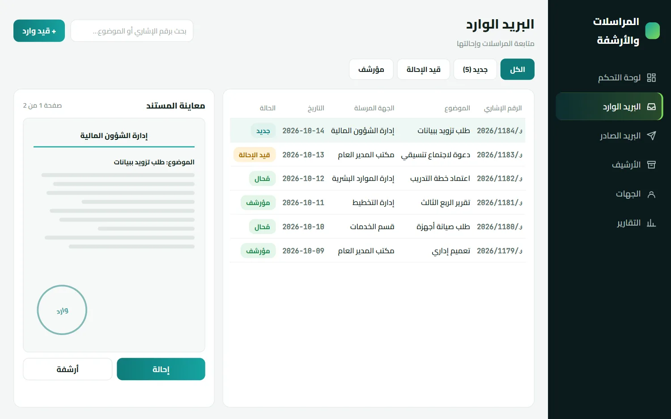Select the الكل filter tab
The image size is (671, 419).
[x=518, y=69]
